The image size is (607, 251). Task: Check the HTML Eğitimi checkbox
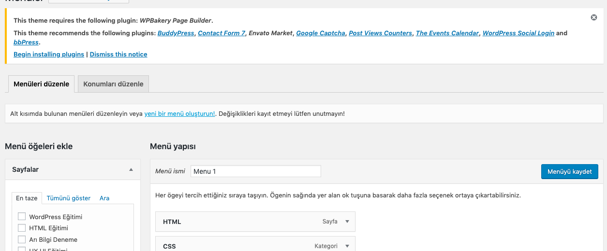coord(21,228)
